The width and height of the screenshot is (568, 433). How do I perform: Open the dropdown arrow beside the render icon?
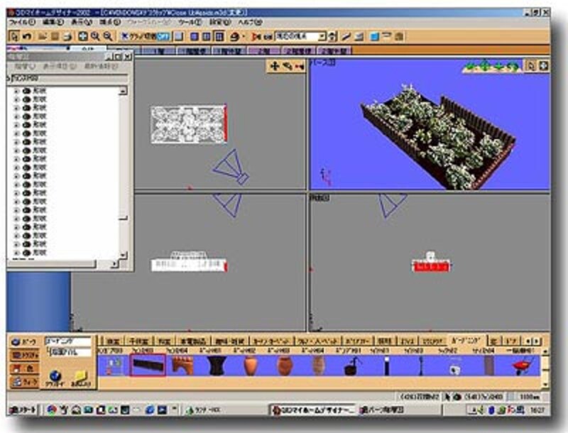pos(244,37)
